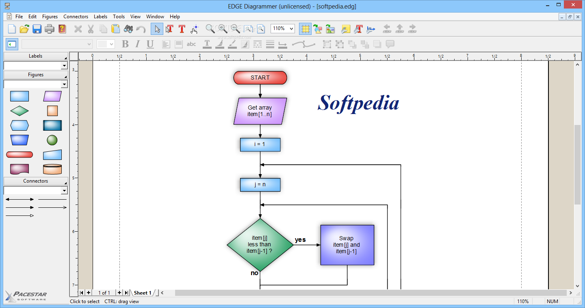Toggle italic formatting
The image size is (585, 308).
pos(137,44)
